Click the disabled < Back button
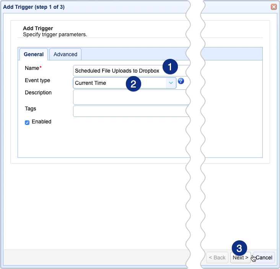The height and width of the screenshot is (269, 280). (x=217, y=258)
